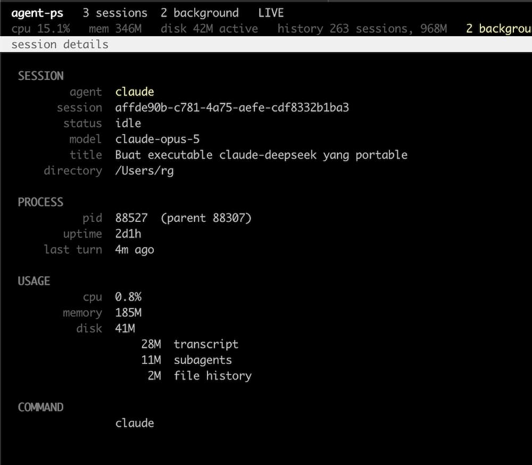
Task: Click the '11M subagents' row
Action: 187,360
